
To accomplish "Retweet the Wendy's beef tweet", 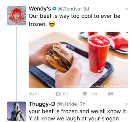I will coord(58,94).
